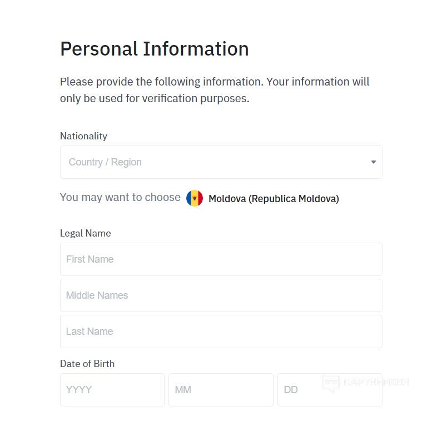Viewport: 437px width, 422px height.
Task: Focus the First Name field
Action: tap(221, 259)
